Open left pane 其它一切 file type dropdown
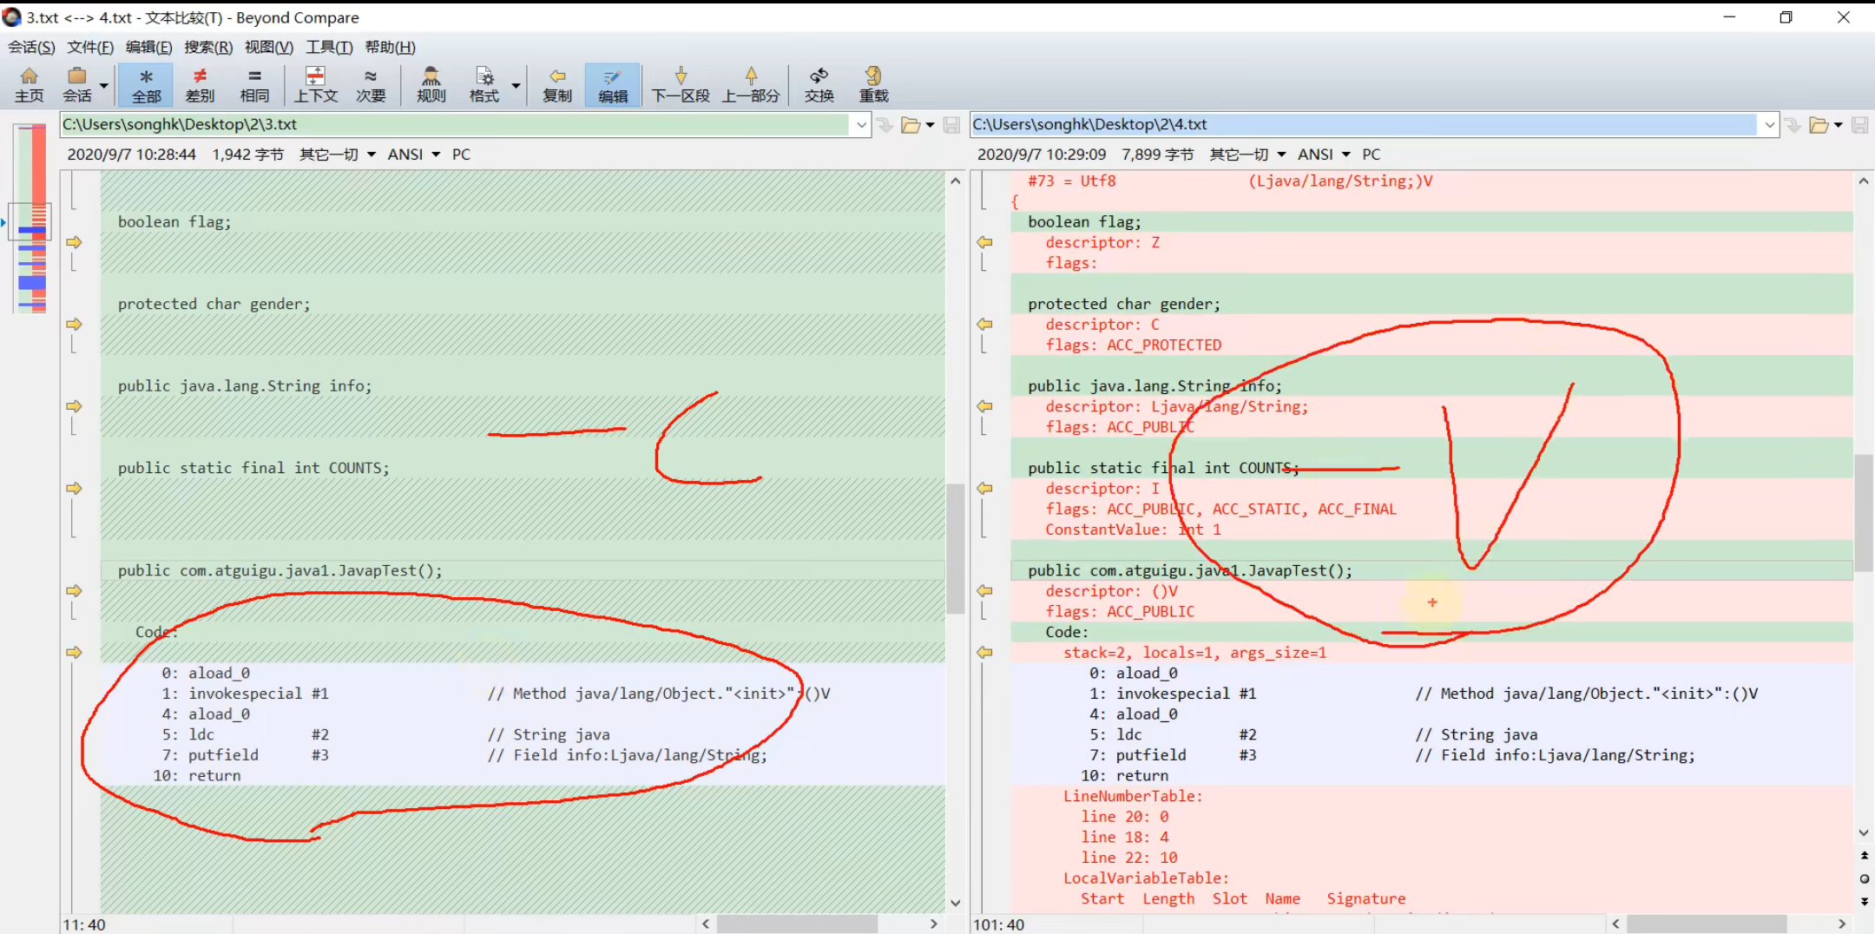Image resolution: width=1875 pixels, height=934 pixels. pos(338,155)
